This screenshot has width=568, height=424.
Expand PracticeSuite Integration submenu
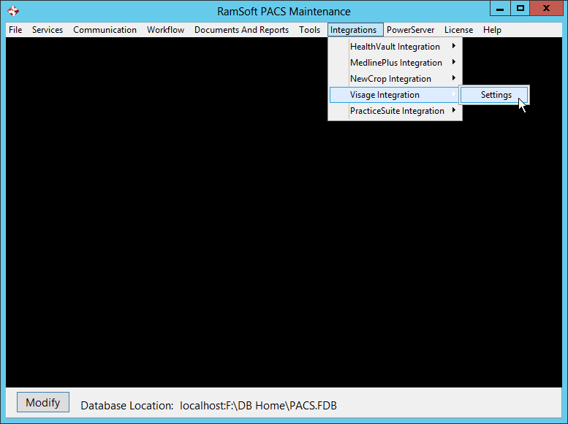click(397, 111)
